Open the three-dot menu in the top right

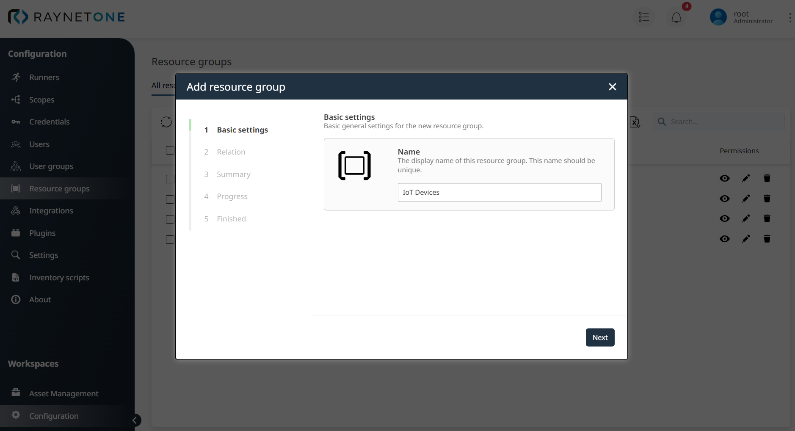point(790,17)
